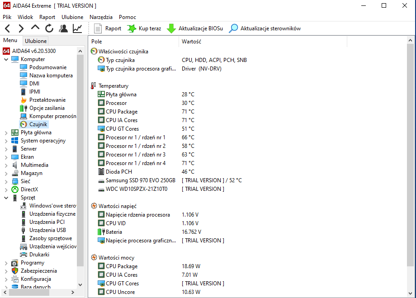Switch to the Ulubione tab

[36, 41]
